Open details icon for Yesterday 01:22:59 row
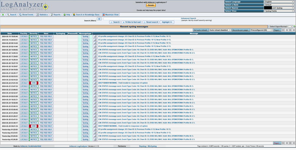Screen dimensions: 296x150 click(x=95, y=130)
